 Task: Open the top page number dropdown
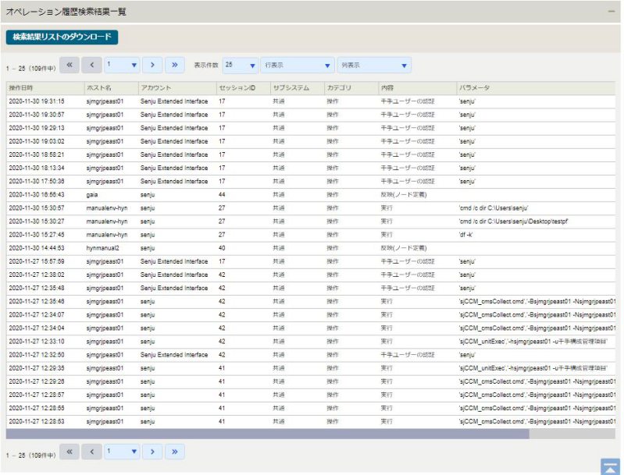pos(122,65)
